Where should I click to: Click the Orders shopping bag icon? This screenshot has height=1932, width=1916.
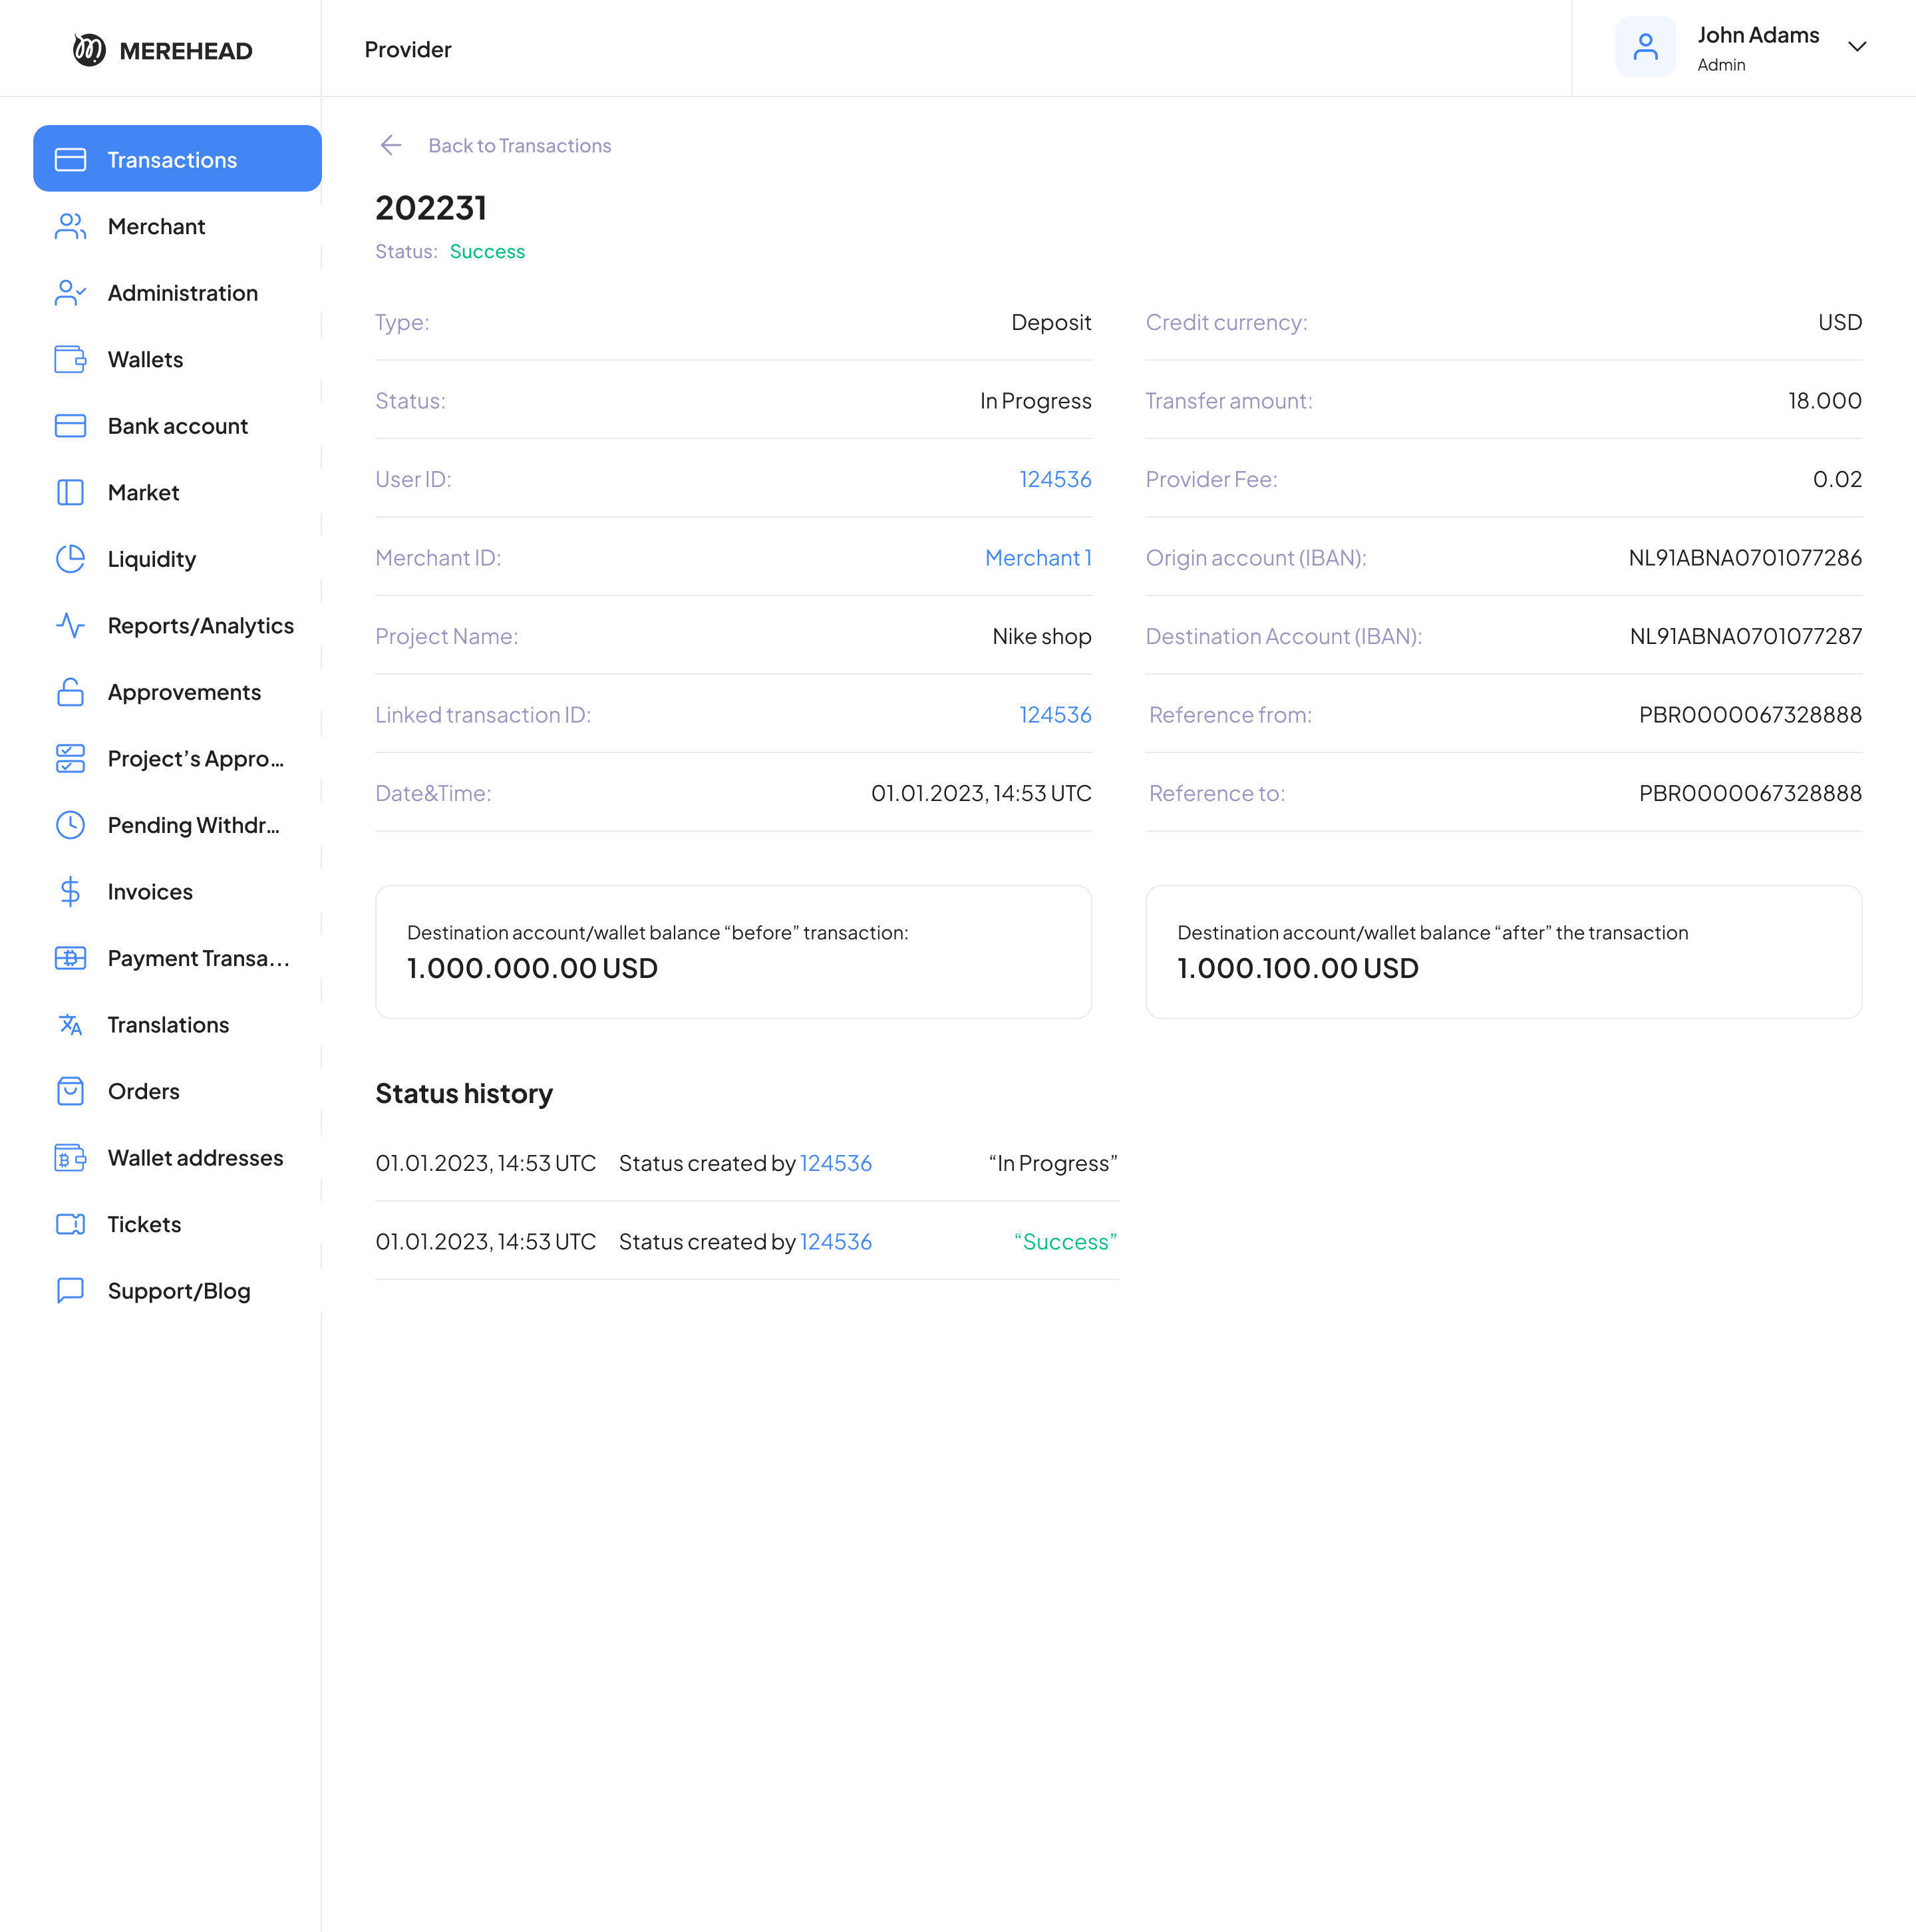click(70, 1091)
